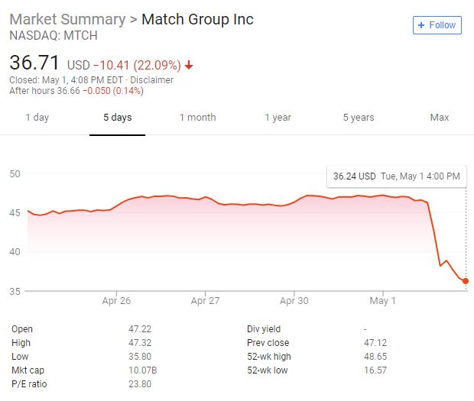The image size is (474, 401).
Task: Switch to the 1 month range
Action: (x=197, y=118)
